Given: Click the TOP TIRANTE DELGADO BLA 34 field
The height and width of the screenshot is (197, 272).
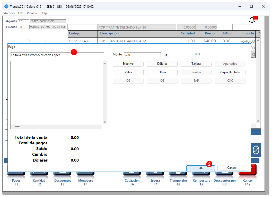Looking at the screenshot, I should coord(137,27).
